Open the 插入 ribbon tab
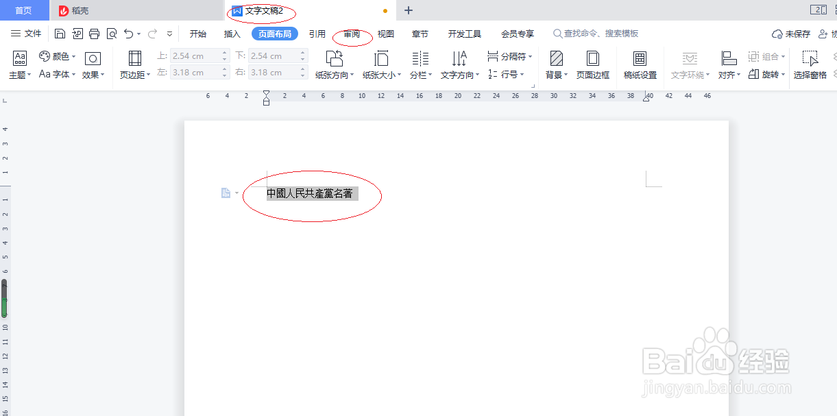837x416 pixels. 232,33
